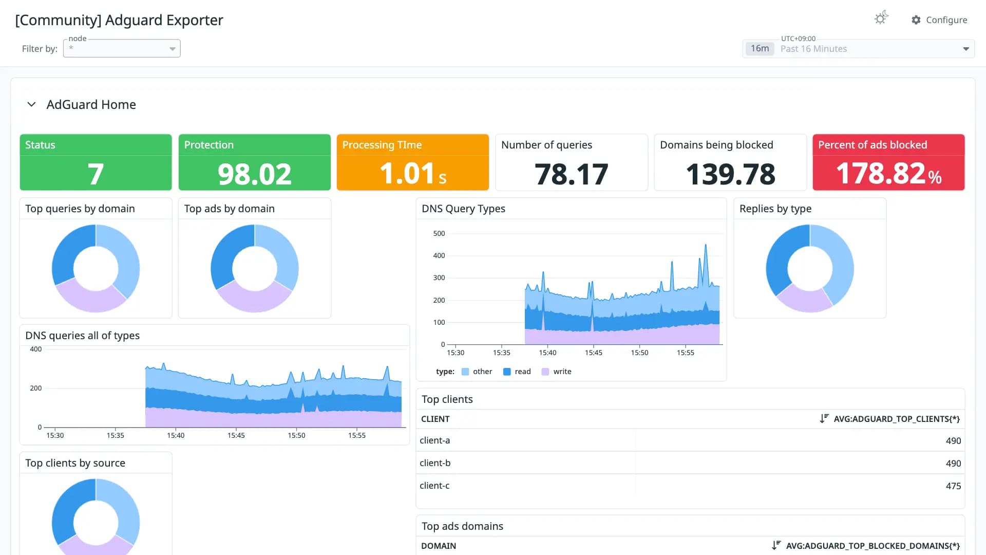This screenshot has height=555, width=986.
Task: Click the DNS Query Types widget title
Action: tap(463, 209)
